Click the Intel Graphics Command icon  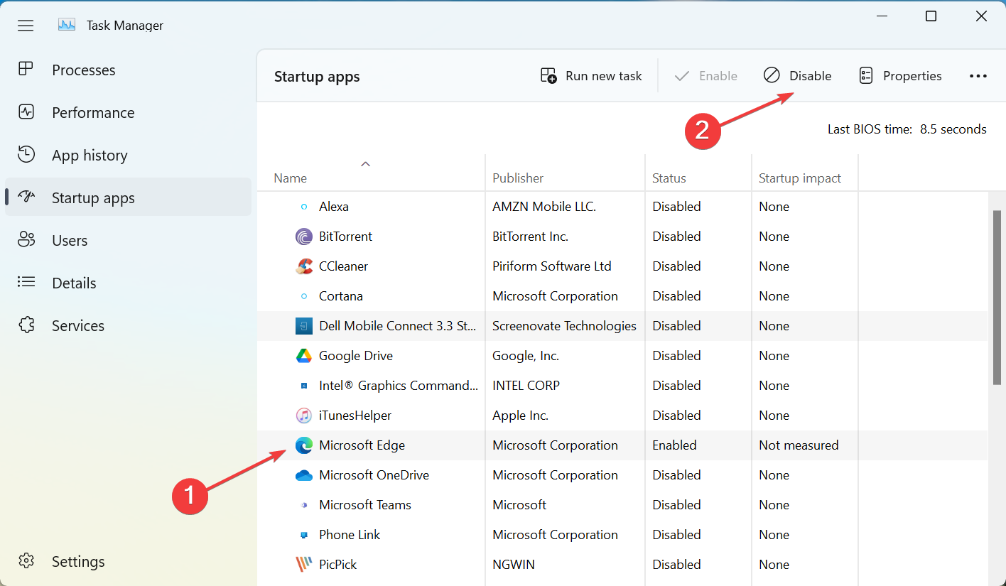[304, 386]
